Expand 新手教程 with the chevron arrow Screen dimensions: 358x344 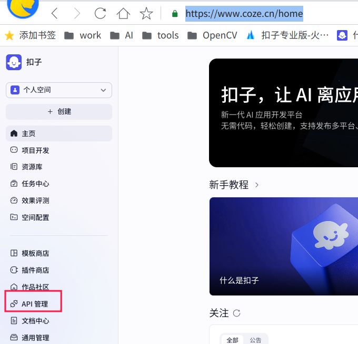point(257,185)
